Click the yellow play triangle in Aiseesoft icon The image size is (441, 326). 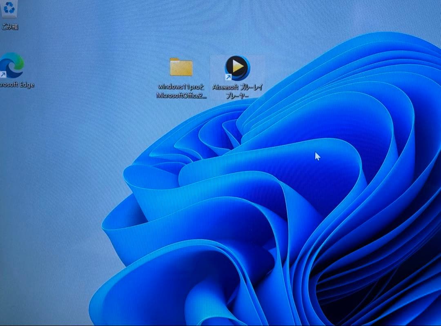tap(238, 66)
